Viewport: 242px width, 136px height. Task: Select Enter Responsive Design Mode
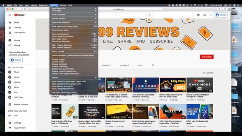pos(74,26)
